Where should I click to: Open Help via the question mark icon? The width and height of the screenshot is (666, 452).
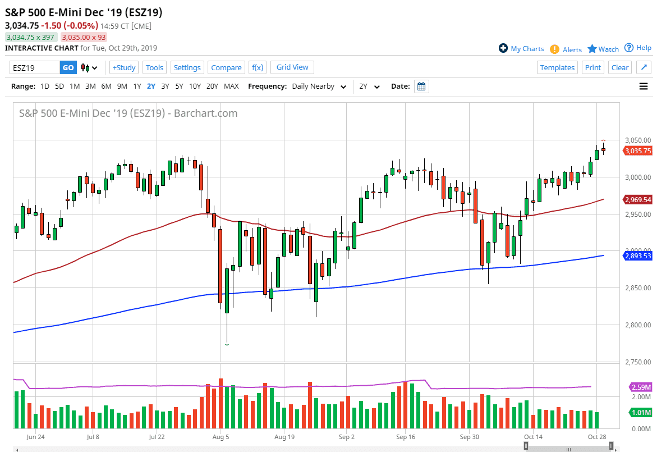(628, 48)
